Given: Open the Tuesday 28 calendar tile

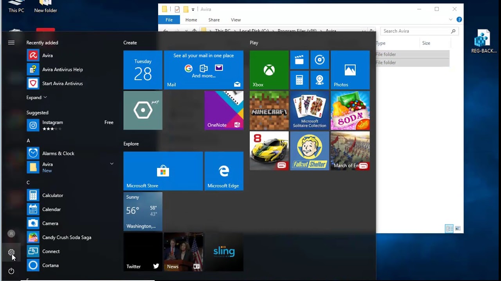Looking at the screenshot, I should click(x=143, y=70).
